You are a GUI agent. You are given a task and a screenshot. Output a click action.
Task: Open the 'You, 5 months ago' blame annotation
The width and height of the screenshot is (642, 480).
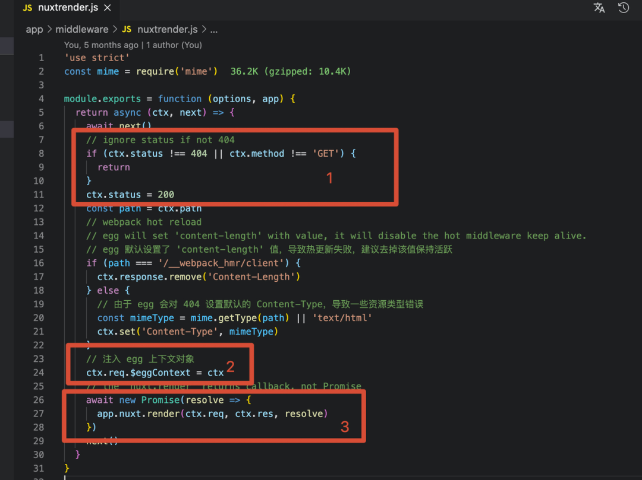pos(101,45)
